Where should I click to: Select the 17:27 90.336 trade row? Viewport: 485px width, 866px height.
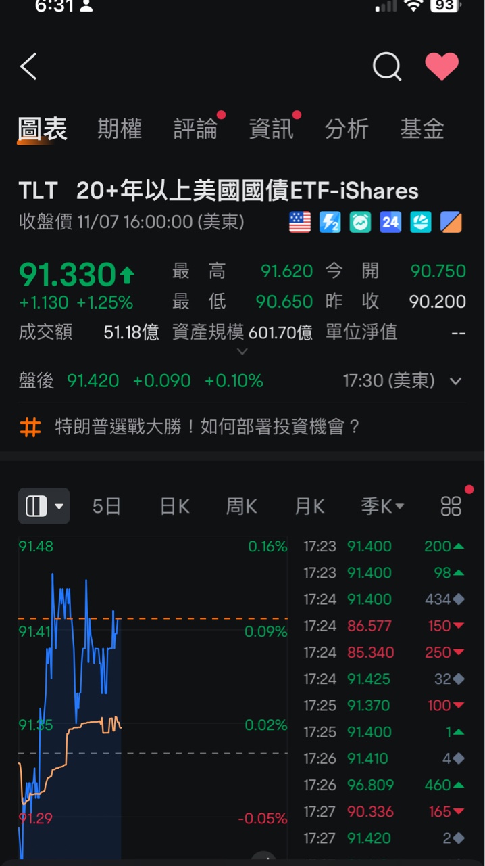pos(384,811)
